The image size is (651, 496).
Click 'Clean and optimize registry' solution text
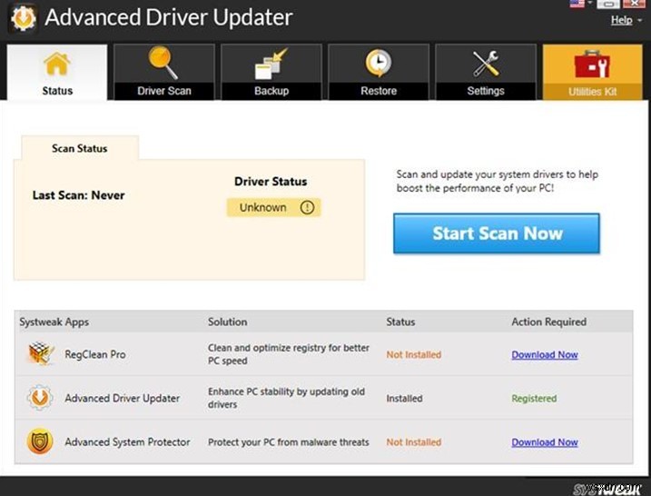[289, 354]
